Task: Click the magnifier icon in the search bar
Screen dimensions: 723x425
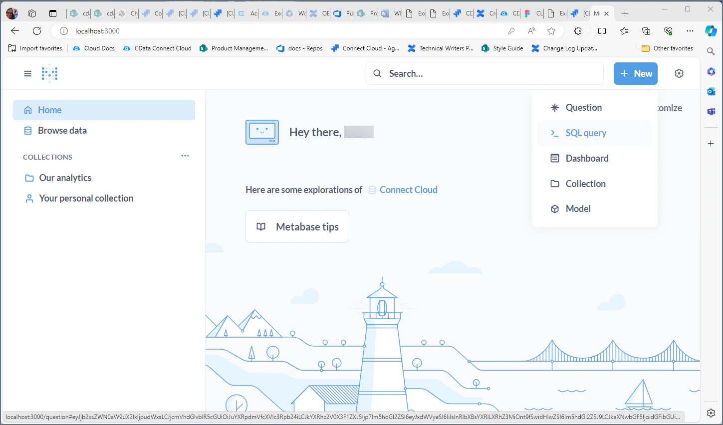Action: coord(377,73)
